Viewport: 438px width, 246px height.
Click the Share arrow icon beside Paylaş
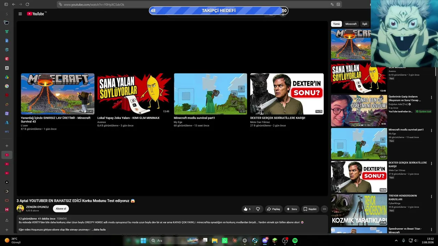pyautogui.click(x=269, y=209)
